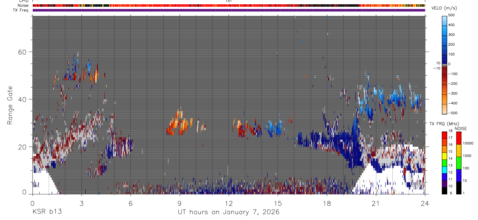The image size is (478, 220).
Task: Click the -10 label left of velocity bar
Action: pyautogui.click(x=437, y=68)
